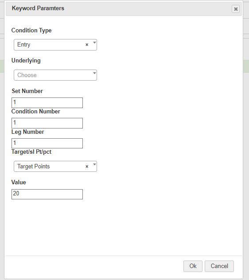Select the Target Points combo box text
The height and width of the screenshot is (280, 249).
pyautogui.click(x=34, y=167)
